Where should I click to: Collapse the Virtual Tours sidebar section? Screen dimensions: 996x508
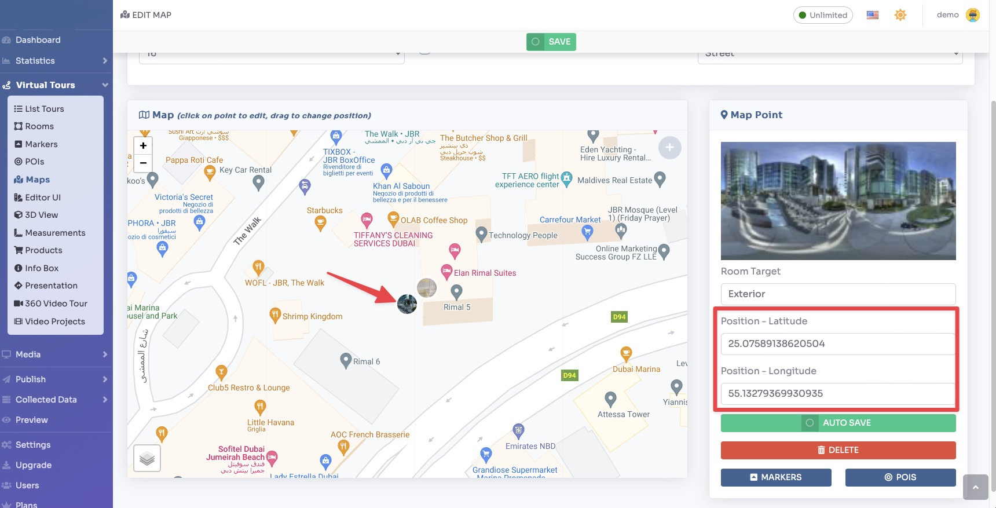56,85
